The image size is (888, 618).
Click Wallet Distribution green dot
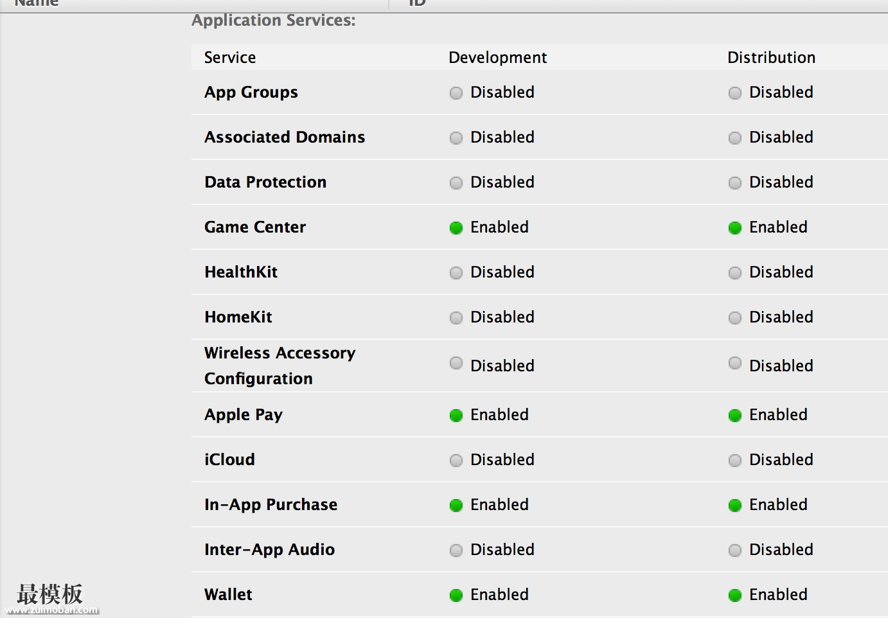(735, 596)
